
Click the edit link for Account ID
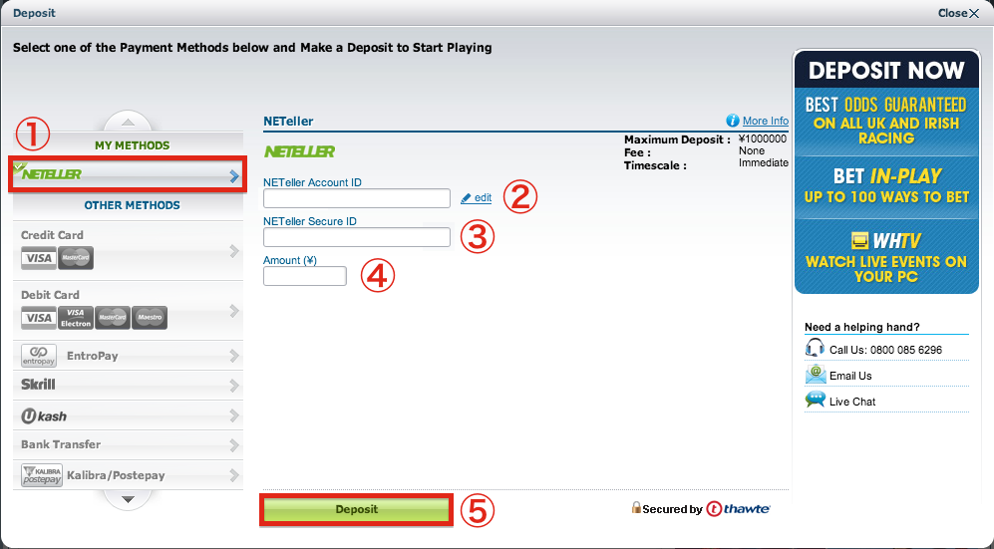click(x=484, y=198)
